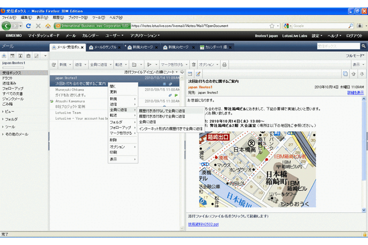This screenshot has height=245, width=368.
Task: Click the search magnifier beside 受信ボックス field
Action: coord(363,46)
